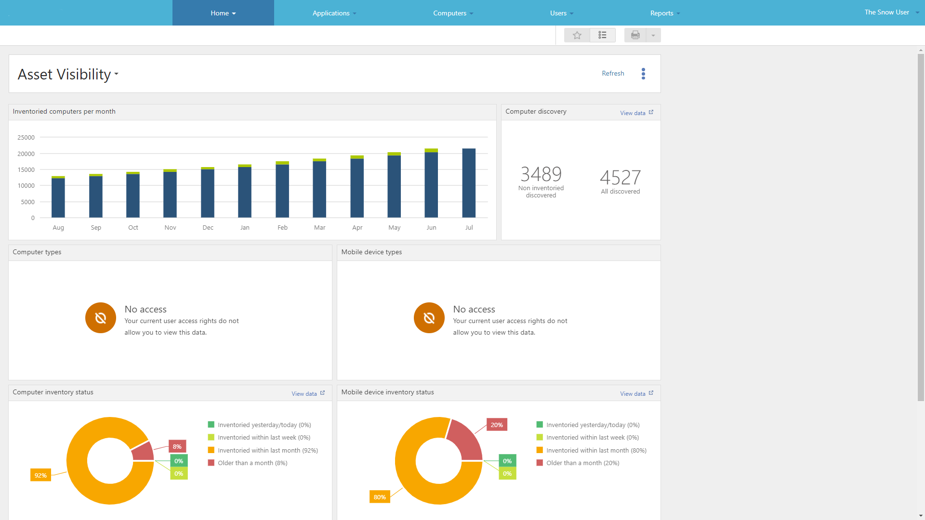Click the favorites star icon
The width and height of the screenshot is (925, 520).
[x=577, y=35]
